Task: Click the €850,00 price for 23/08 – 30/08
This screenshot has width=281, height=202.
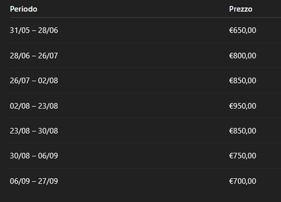Action: point(242,131)
